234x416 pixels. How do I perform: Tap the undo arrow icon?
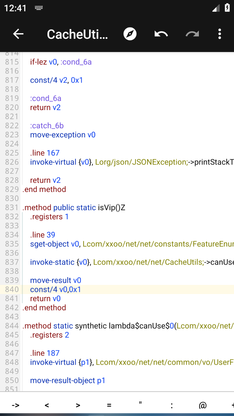click(x=161, y=34)
